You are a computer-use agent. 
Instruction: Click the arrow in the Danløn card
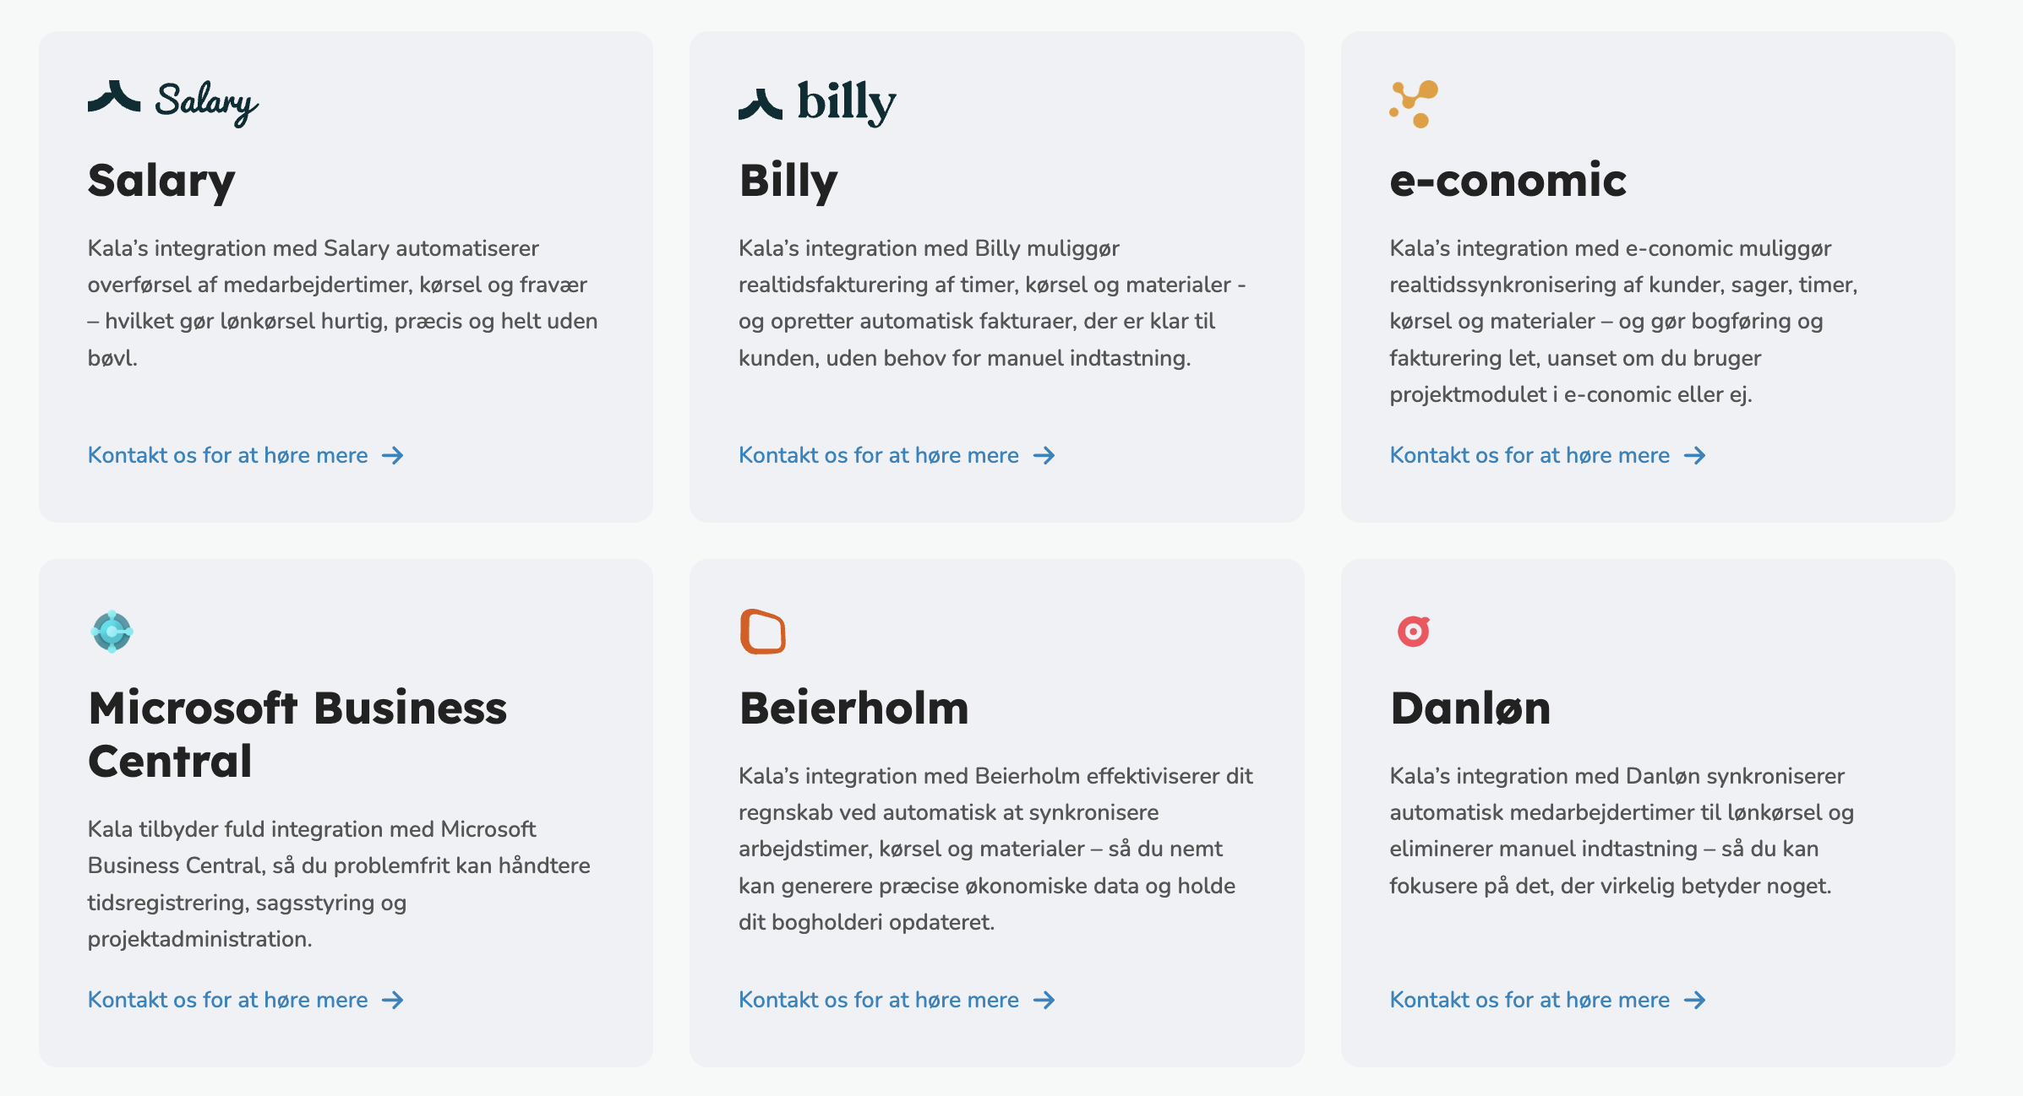point(1694,1001)
